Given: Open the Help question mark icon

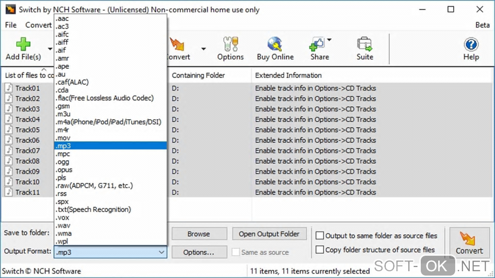Looking at the screenshot, I should (x=471, y=44).
